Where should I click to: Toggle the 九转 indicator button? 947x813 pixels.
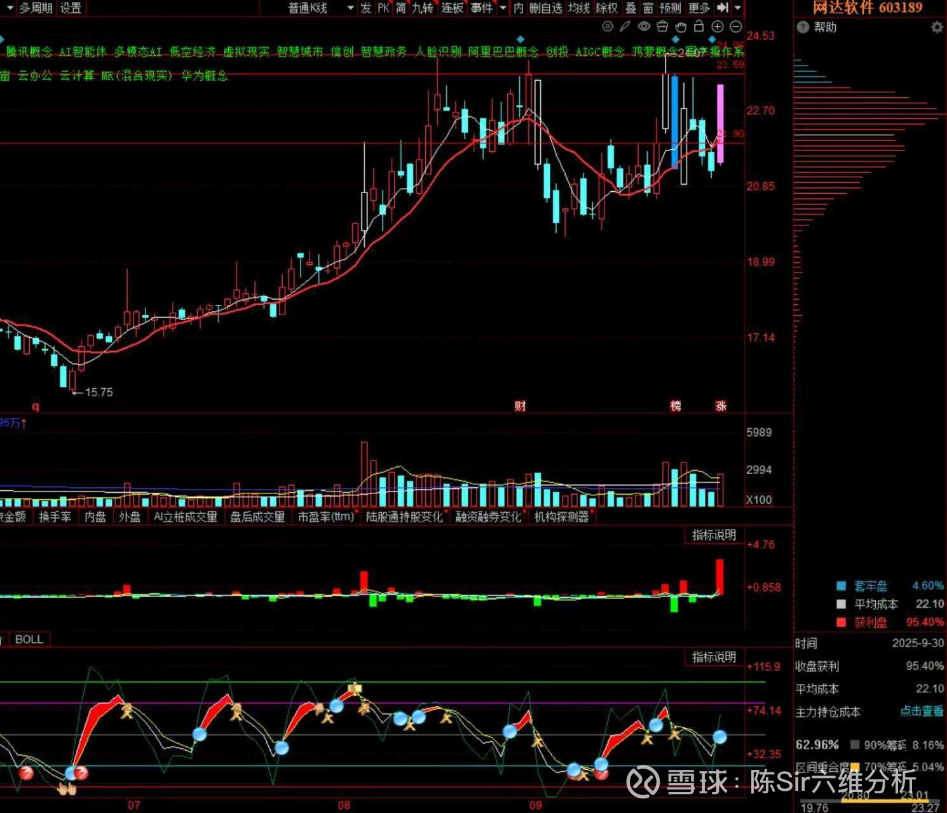point(423,8)
